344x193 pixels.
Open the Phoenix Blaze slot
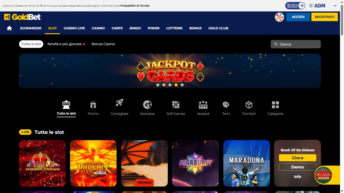(93, 163)
